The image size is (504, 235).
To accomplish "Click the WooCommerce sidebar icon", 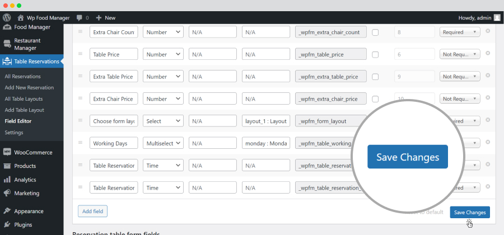I will click(x=7, y=152).
